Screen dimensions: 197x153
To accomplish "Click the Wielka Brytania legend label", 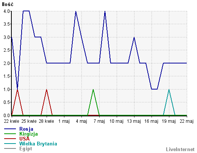I will point(38,144).
